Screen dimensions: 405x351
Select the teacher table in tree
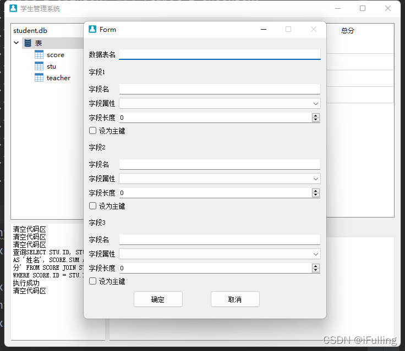point(58,78)
